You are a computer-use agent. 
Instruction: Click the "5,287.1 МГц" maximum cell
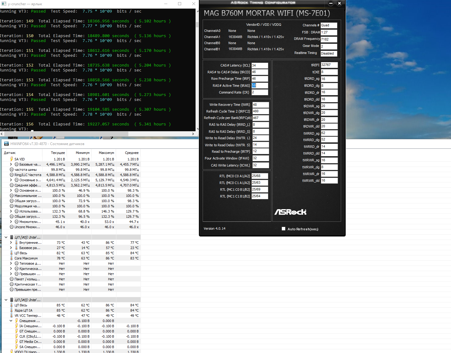(x=104, y=164)
